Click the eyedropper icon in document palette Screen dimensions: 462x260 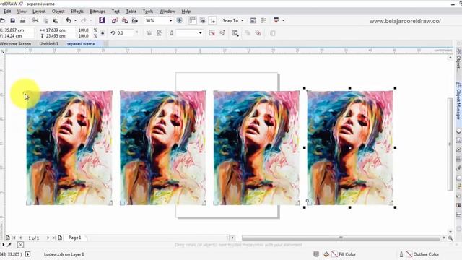point(9,245)
